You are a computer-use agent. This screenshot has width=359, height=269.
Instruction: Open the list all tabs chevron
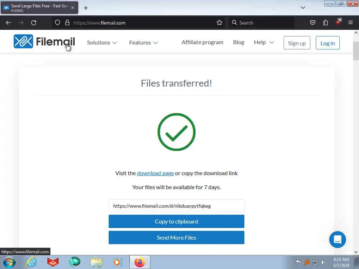(x=303, y=8)
